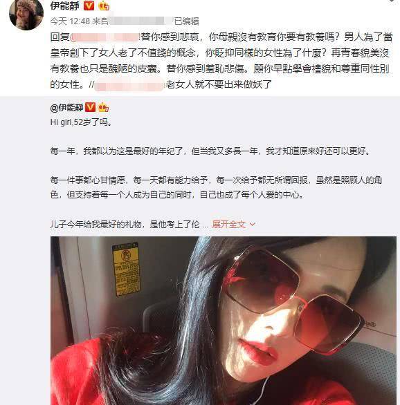Click the chevron arrow beside 展开全文
This screenshot has height=405, width=400.
[253, 224]
